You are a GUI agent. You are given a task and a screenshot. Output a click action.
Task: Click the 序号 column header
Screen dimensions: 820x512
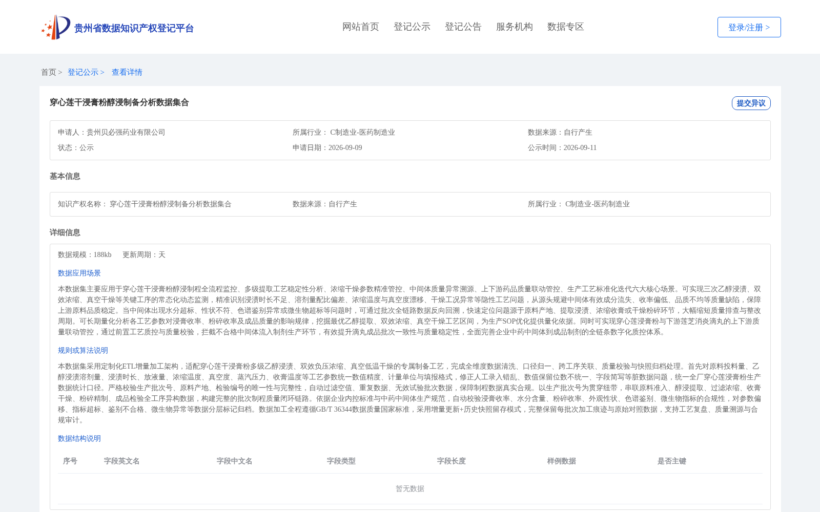coord(70,461)
